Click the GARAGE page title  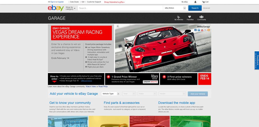[57, 18]
